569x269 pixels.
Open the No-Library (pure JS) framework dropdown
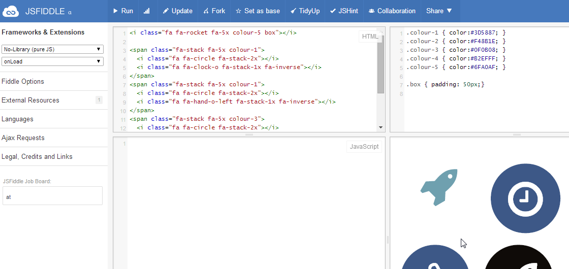click(x=53, y=49)
